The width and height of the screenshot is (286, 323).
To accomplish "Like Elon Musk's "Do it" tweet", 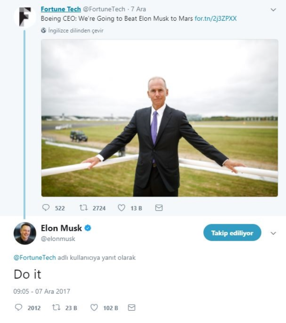I will [x=94, y=308].
